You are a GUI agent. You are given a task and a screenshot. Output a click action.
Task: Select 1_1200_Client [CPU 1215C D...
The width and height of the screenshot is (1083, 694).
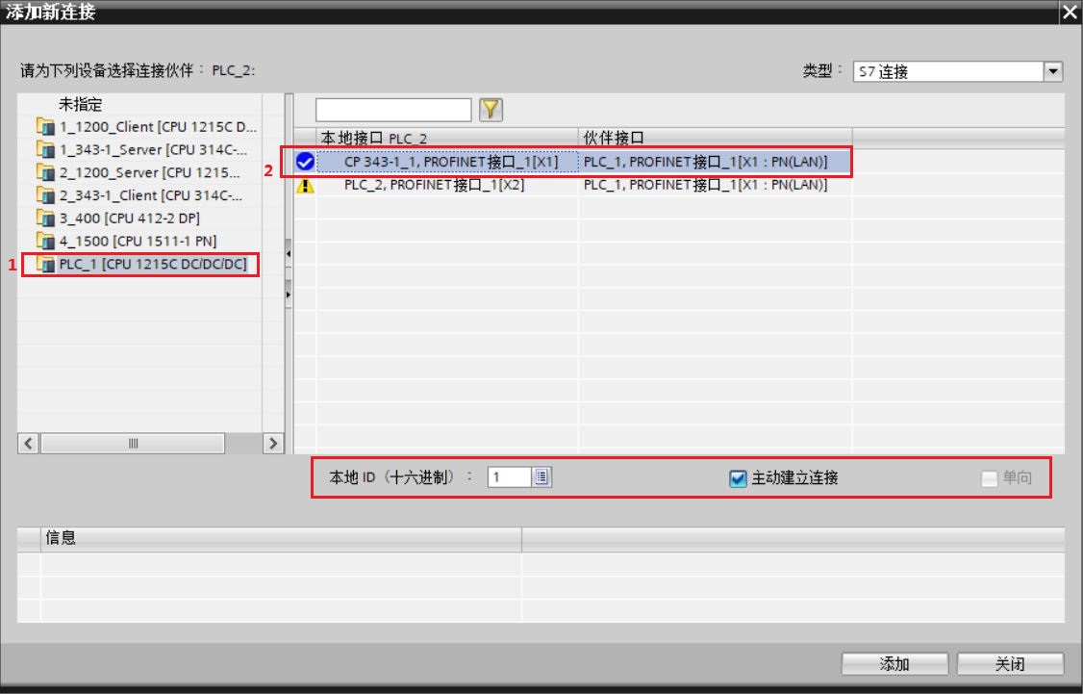[x=158, y=126]
